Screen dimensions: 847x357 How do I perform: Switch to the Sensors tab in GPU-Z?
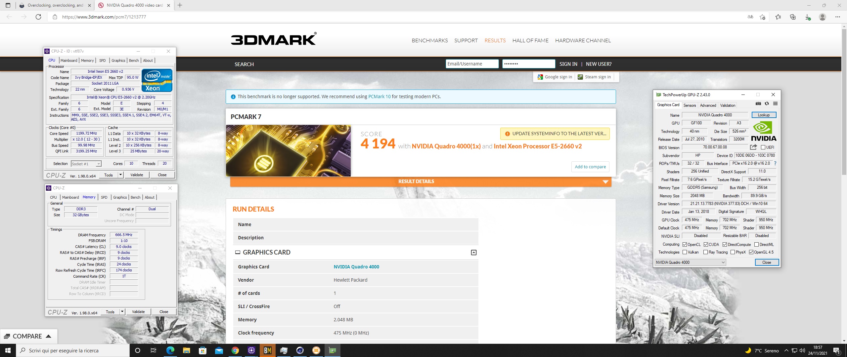[690, 105]
